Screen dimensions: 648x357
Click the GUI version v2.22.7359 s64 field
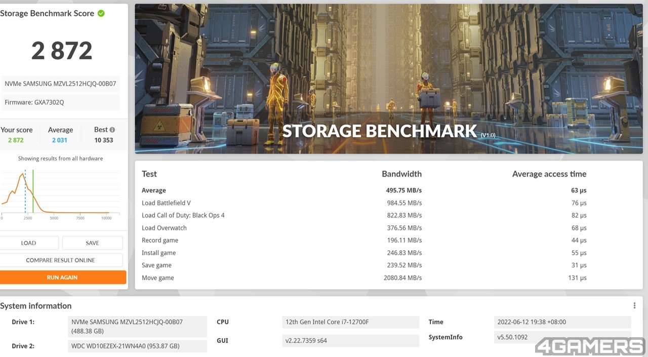[351, 340]
